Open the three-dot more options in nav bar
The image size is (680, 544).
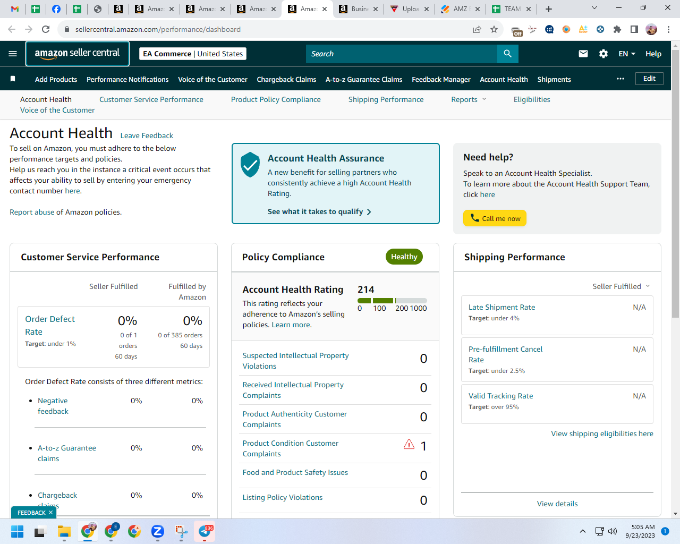click(620, 79)
